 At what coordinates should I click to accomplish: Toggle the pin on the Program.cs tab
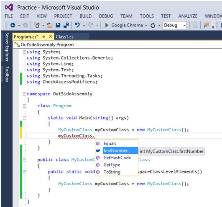(43, 37)
